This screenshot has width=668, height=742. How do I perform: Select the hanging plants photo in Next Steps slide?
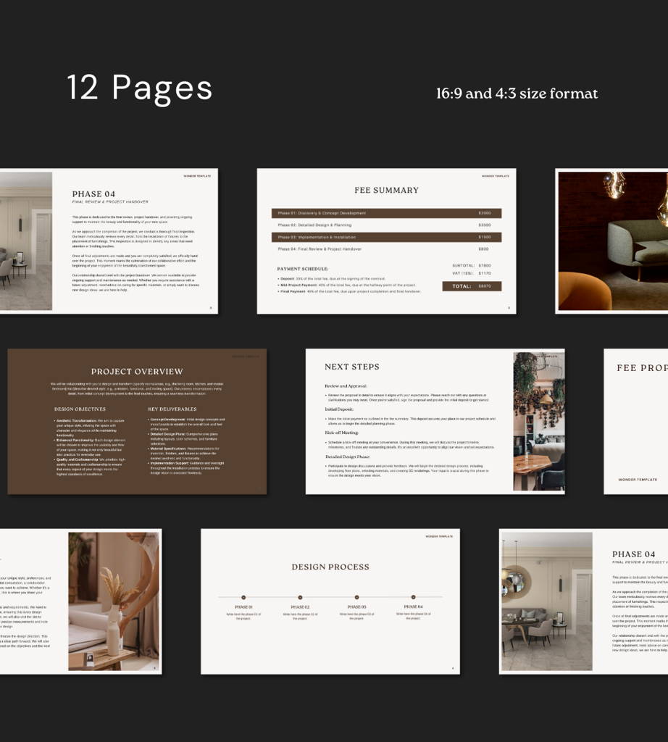click(x=539, y=422)
